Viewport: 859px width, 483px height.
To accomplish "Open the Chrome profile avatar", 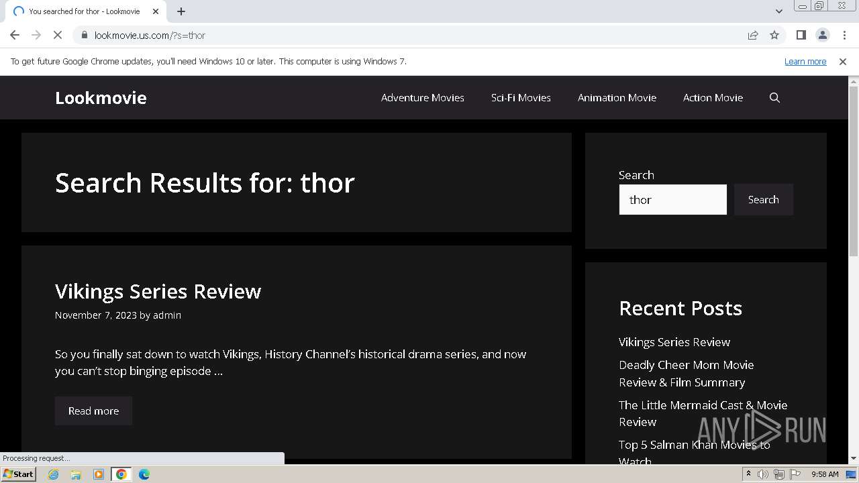I will point(822,35).
